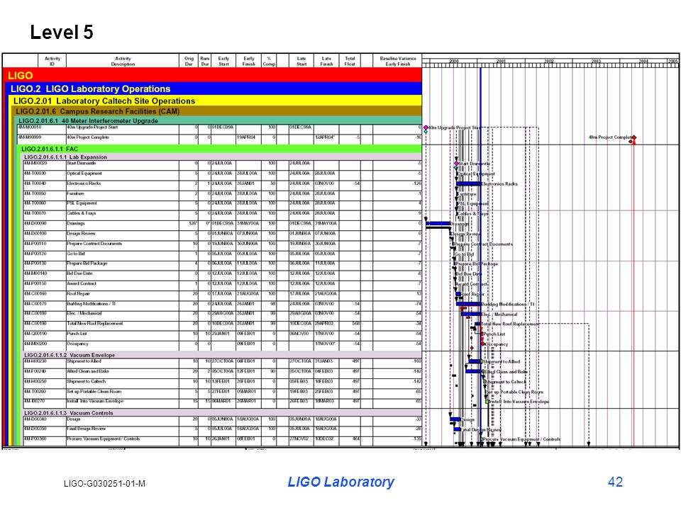Click the Late Start column header
The image size is (681, 510).
tap(301, 61)
